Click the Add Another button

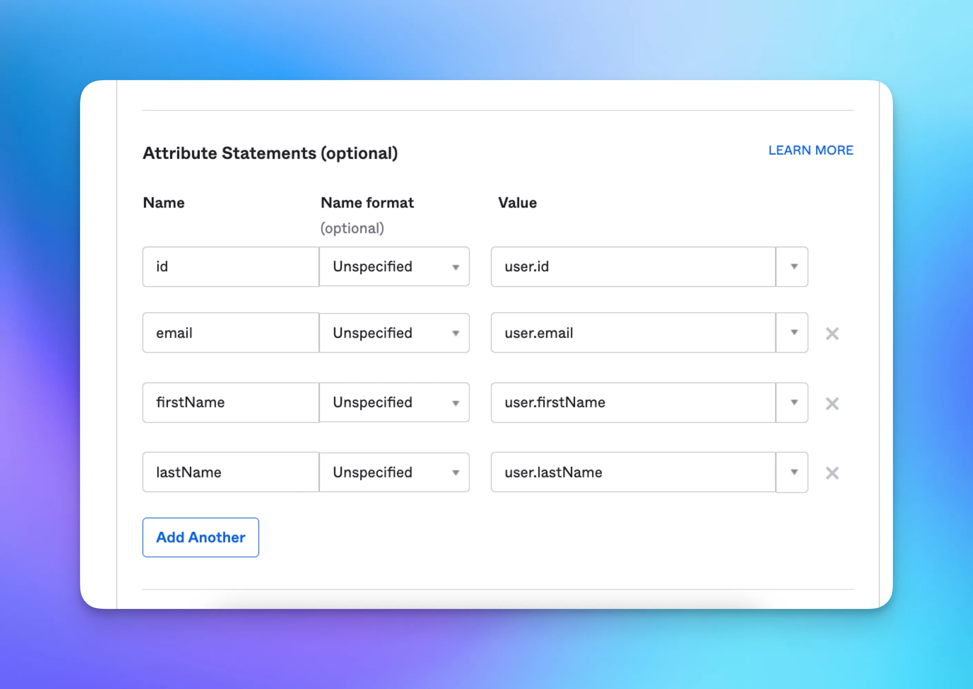click(x=200, y=537)
